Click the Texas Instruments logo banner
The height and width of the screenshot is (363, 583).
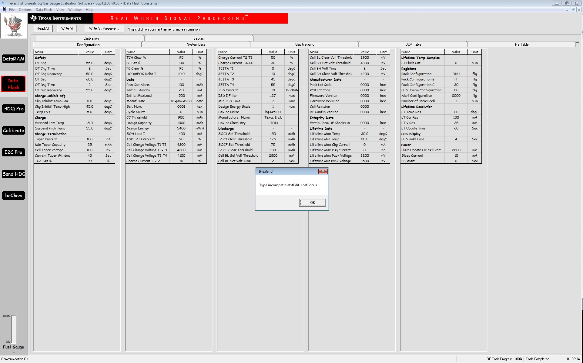tap(61, 18)
